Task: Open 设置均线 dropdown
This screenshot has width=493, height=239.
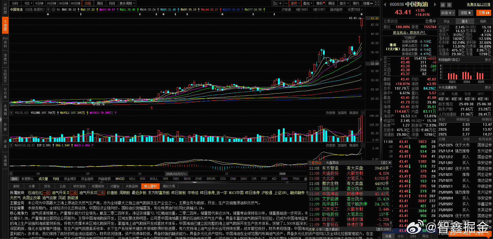Action: coord(355,9)
